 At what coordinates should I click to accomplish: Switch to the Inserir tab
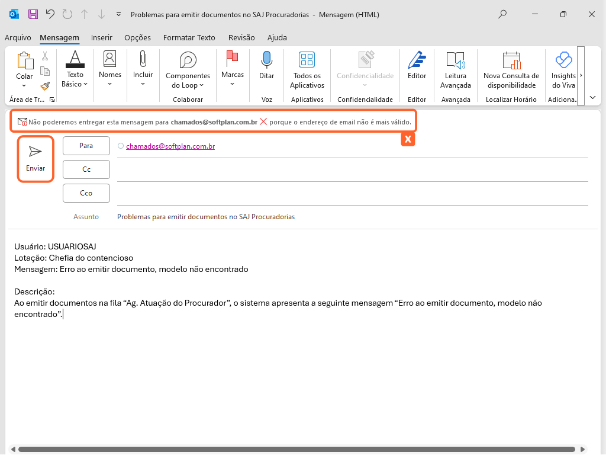pyautogui.click(x=102, y=37)
